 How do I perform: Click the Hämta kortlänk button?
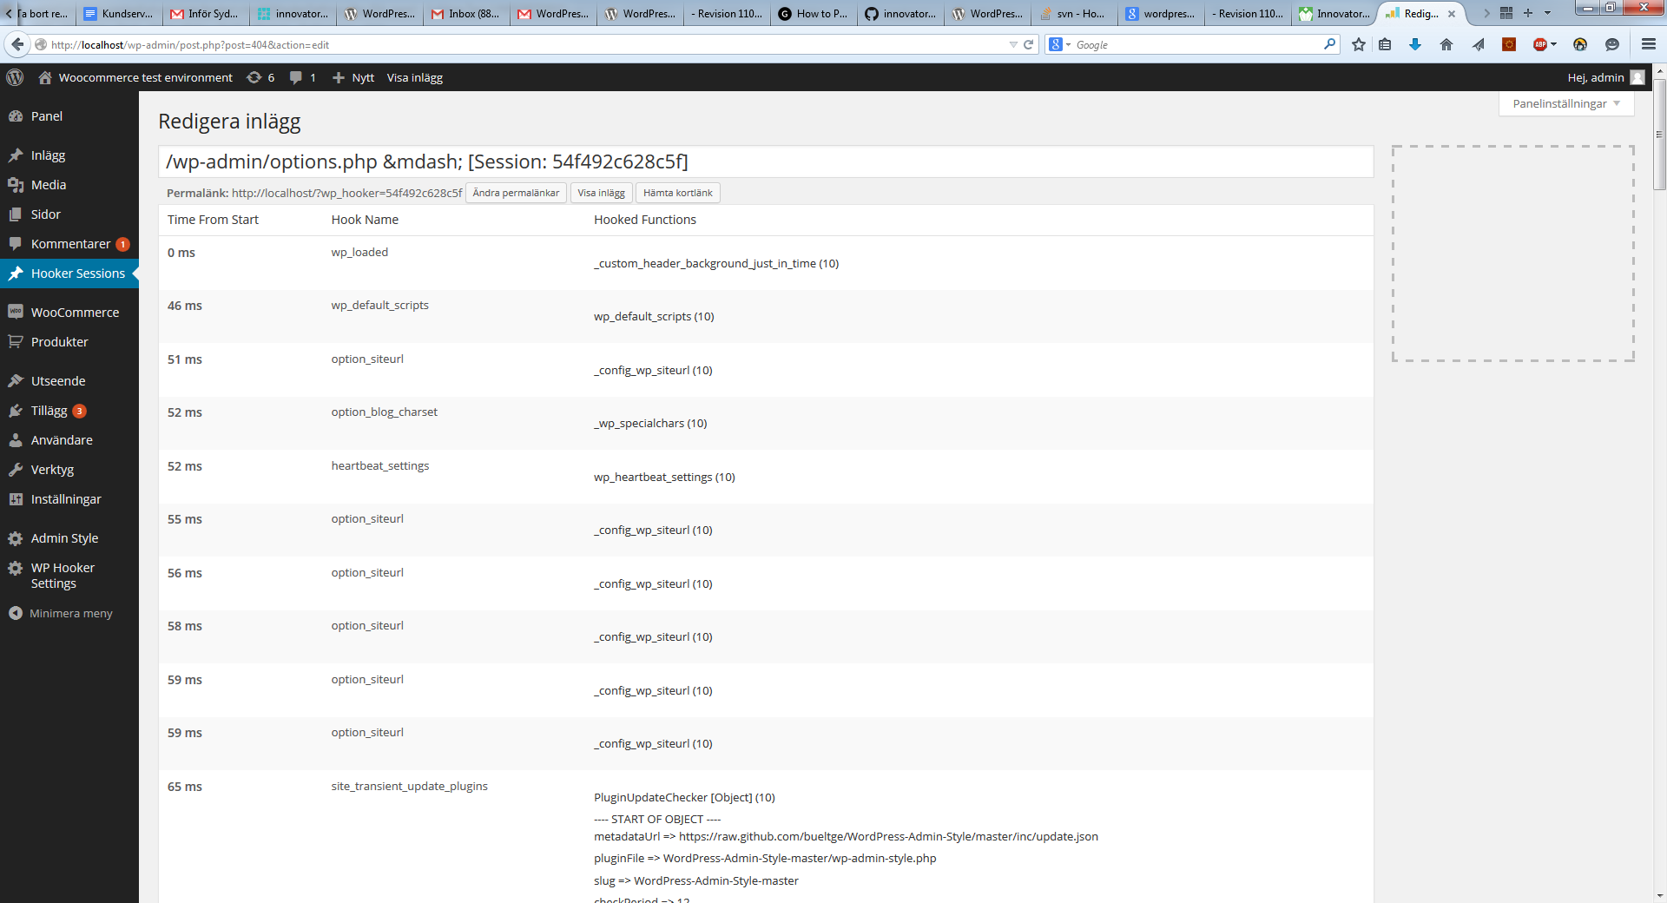pyautogui.click(x=678, y=193)
